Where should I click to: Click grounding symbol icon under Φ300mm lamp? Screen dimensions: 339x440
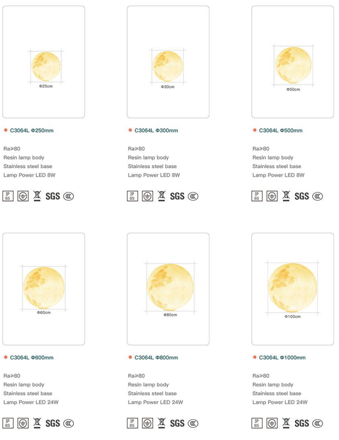147,196
